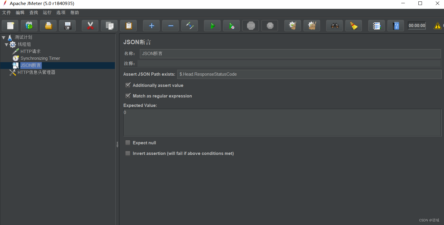Image resolution: width=444 pixels, height=225 pixels.
Task: Click the 00:00:00 elapsed timer display
Action: 417,26
